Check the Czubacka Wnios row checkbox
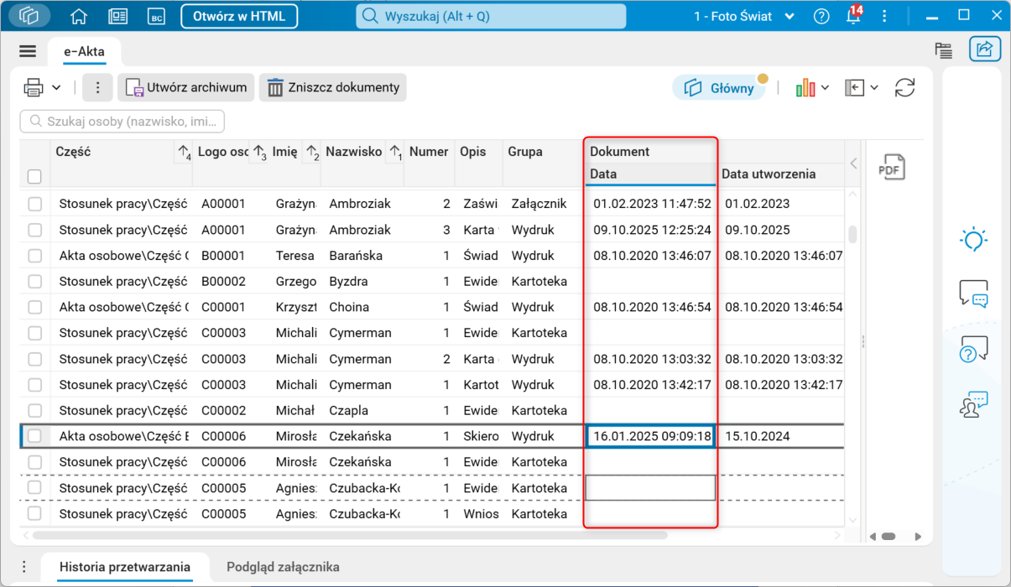This screenshot has width=1011, height=587. click(34, 513)
